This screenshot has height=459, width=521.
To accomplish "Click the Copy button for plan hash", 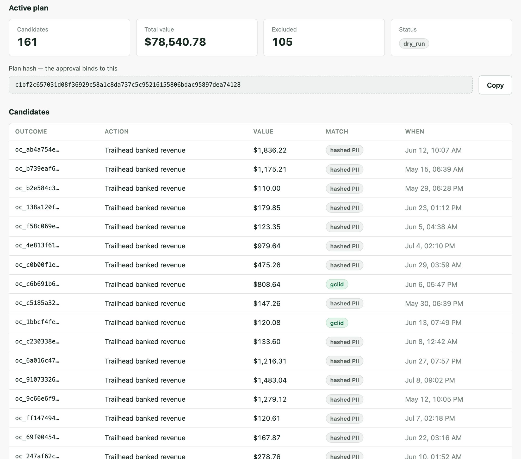I will (x=495, y=85).
